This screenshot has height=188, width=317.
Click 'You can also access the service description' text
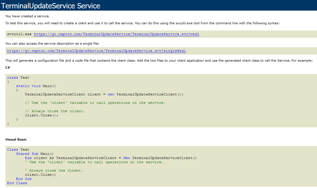pos(52,44)
